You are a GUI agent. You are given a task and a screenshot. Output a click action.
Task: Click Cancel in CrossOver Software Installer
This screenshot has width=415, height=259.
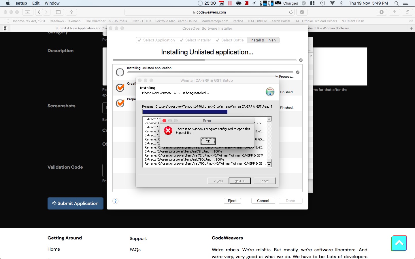263,201
